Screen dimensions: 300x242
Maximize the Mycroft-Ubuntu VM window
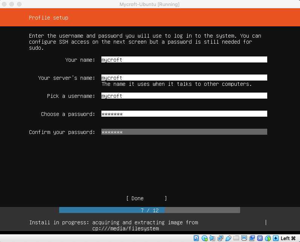pos(19,4)
